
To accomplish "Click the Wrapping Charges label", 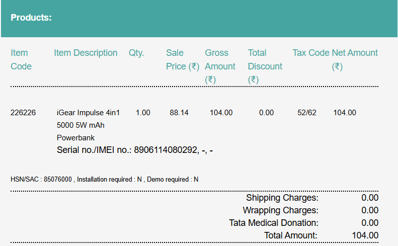I will tap(280, 210).
